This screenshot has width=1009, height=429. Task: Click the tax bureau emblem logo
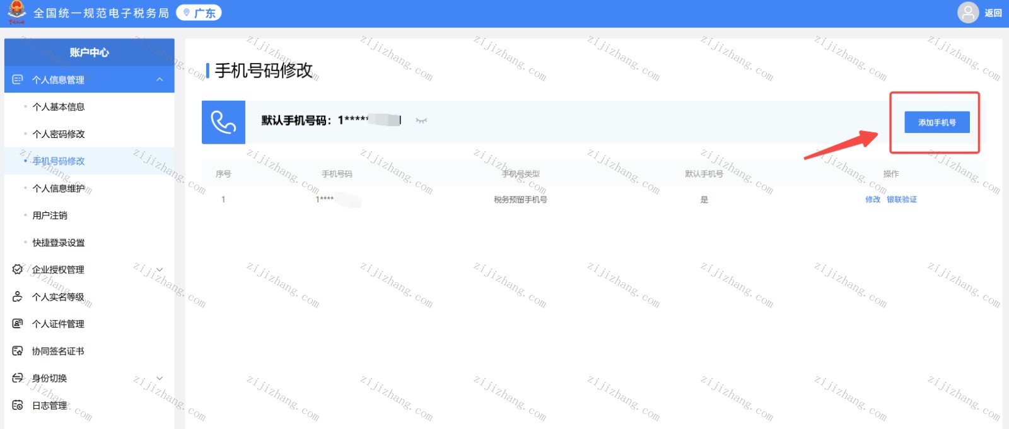point(16,11)
